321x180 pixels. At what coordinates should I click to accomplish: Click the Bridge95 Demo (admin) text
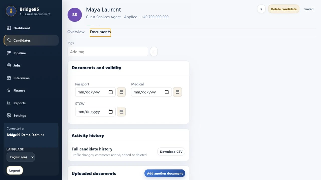[25, 135]
